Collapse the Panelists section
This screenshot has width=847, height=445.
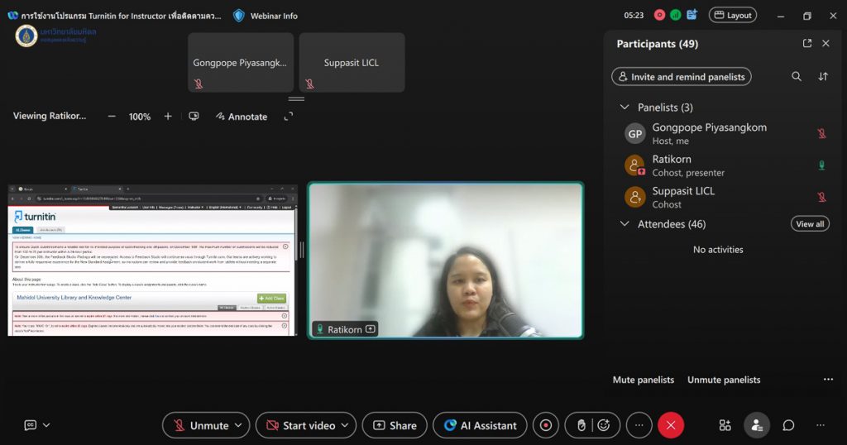click(x=624, y=108)
